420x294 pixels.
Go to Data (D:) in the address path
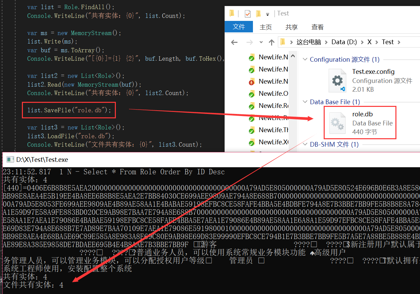point(344,42)
